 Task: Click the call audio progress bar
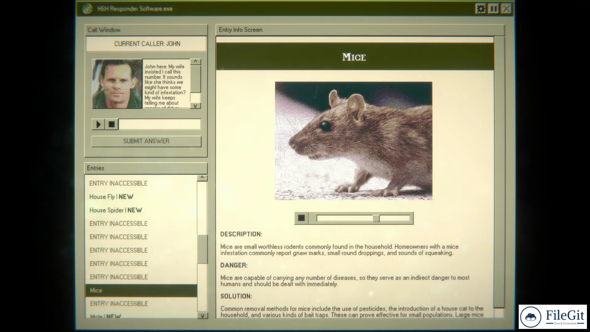tap(160, 124)
